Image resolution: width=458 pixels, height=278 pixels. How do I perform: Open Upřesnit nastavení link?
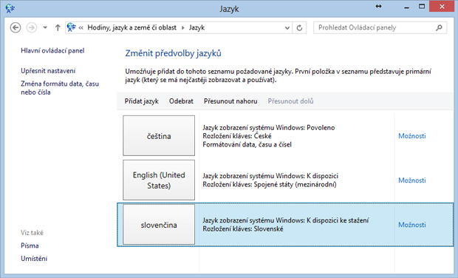48,71
